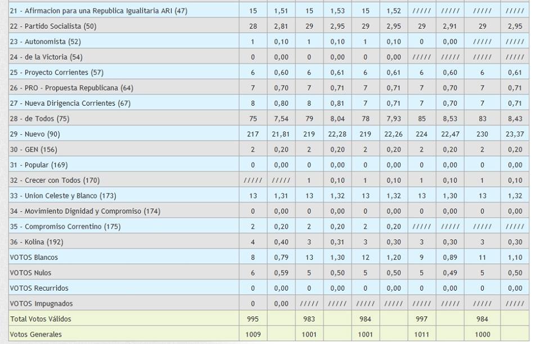This screenshot has width=540, height=344.
Task: Click the 1011 general votes value
Action: (x=421, y=334)
